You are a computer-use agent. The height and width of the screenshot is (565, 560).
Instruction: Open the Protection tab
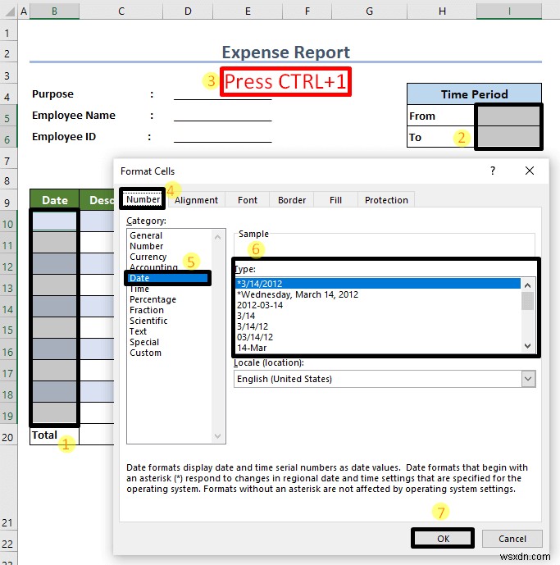386,200
